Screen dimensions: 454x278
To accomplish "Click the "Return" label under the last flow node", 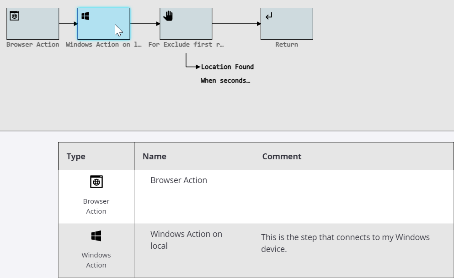I will pyautogui.click(x=287, y=44).
